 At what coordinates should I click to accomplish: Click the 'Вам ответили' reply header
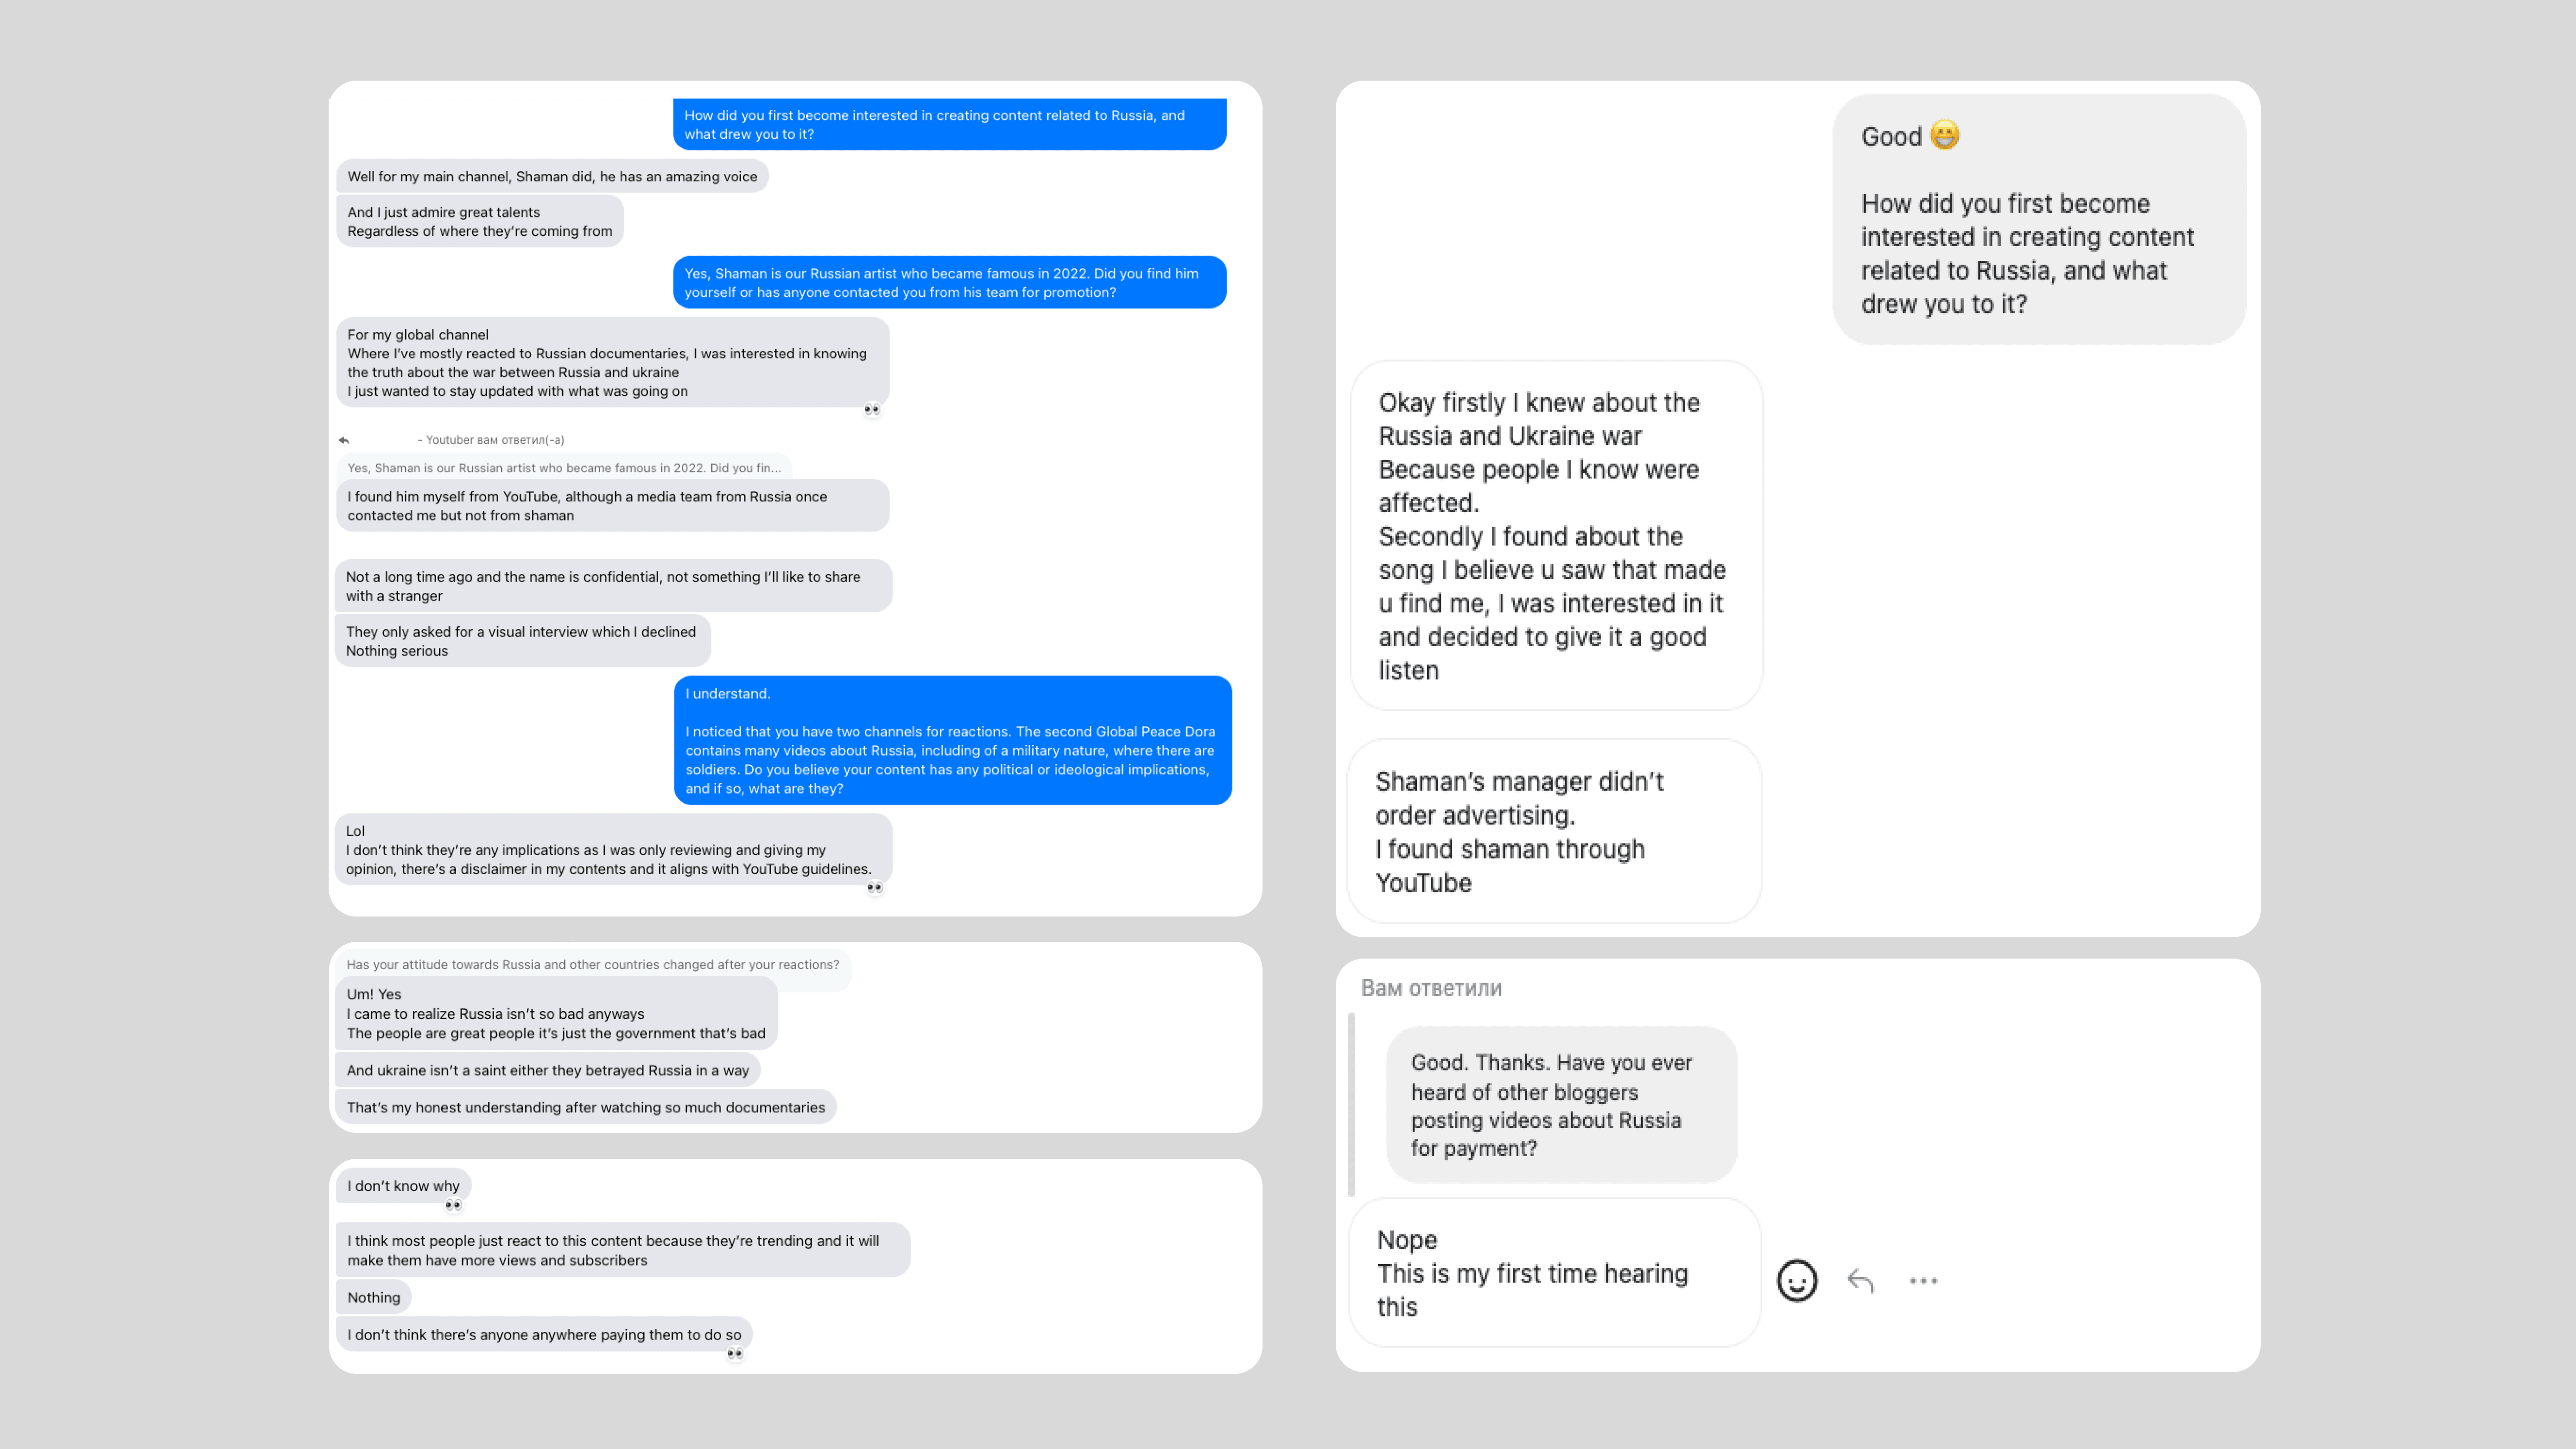[1431, 988]
